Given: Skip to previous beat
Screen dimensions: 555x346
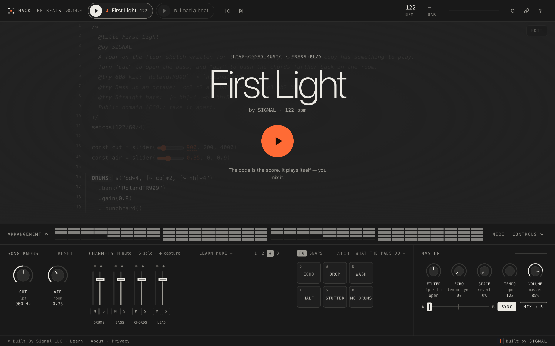Looking at the screenshot, I should click(227, 11).
